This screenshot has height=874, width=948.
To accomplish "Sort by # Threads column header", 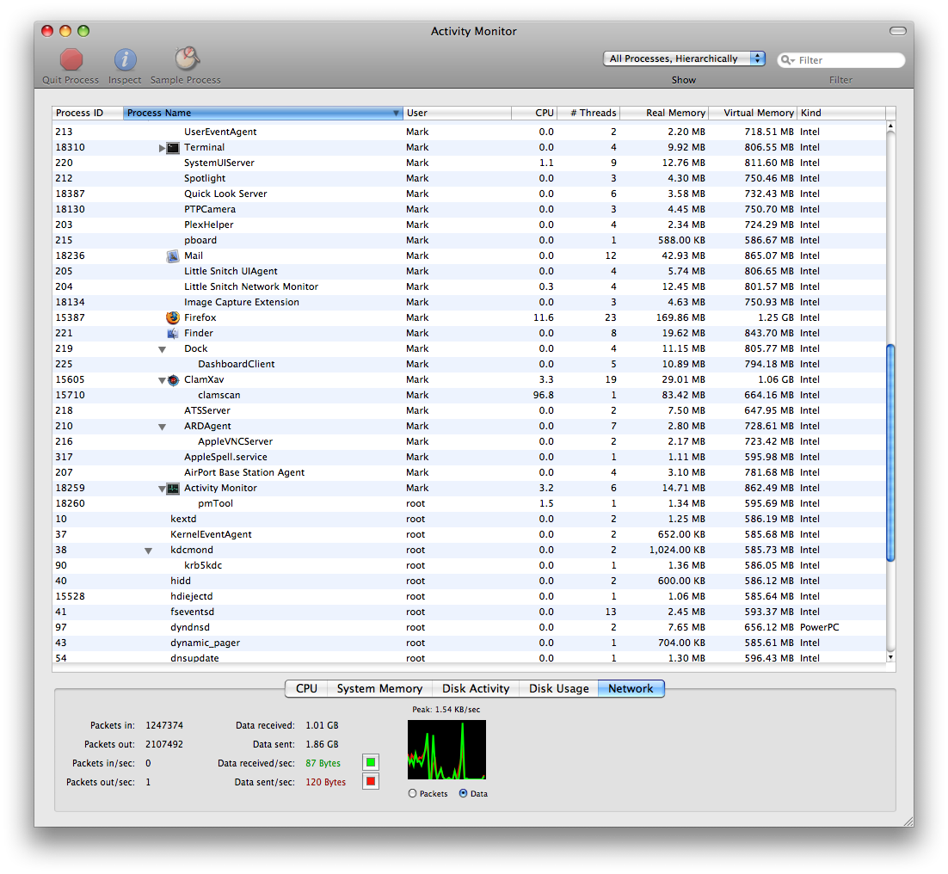I will point(589,113).
